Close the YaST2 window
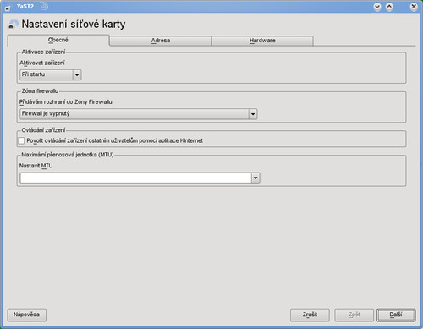This screenshot has width=423, height=329. point(414,7)
